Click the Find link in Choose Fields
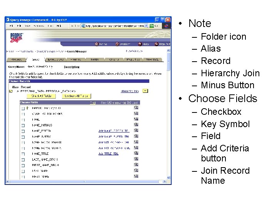Screen dimensions: 277x208 [93, 102]
